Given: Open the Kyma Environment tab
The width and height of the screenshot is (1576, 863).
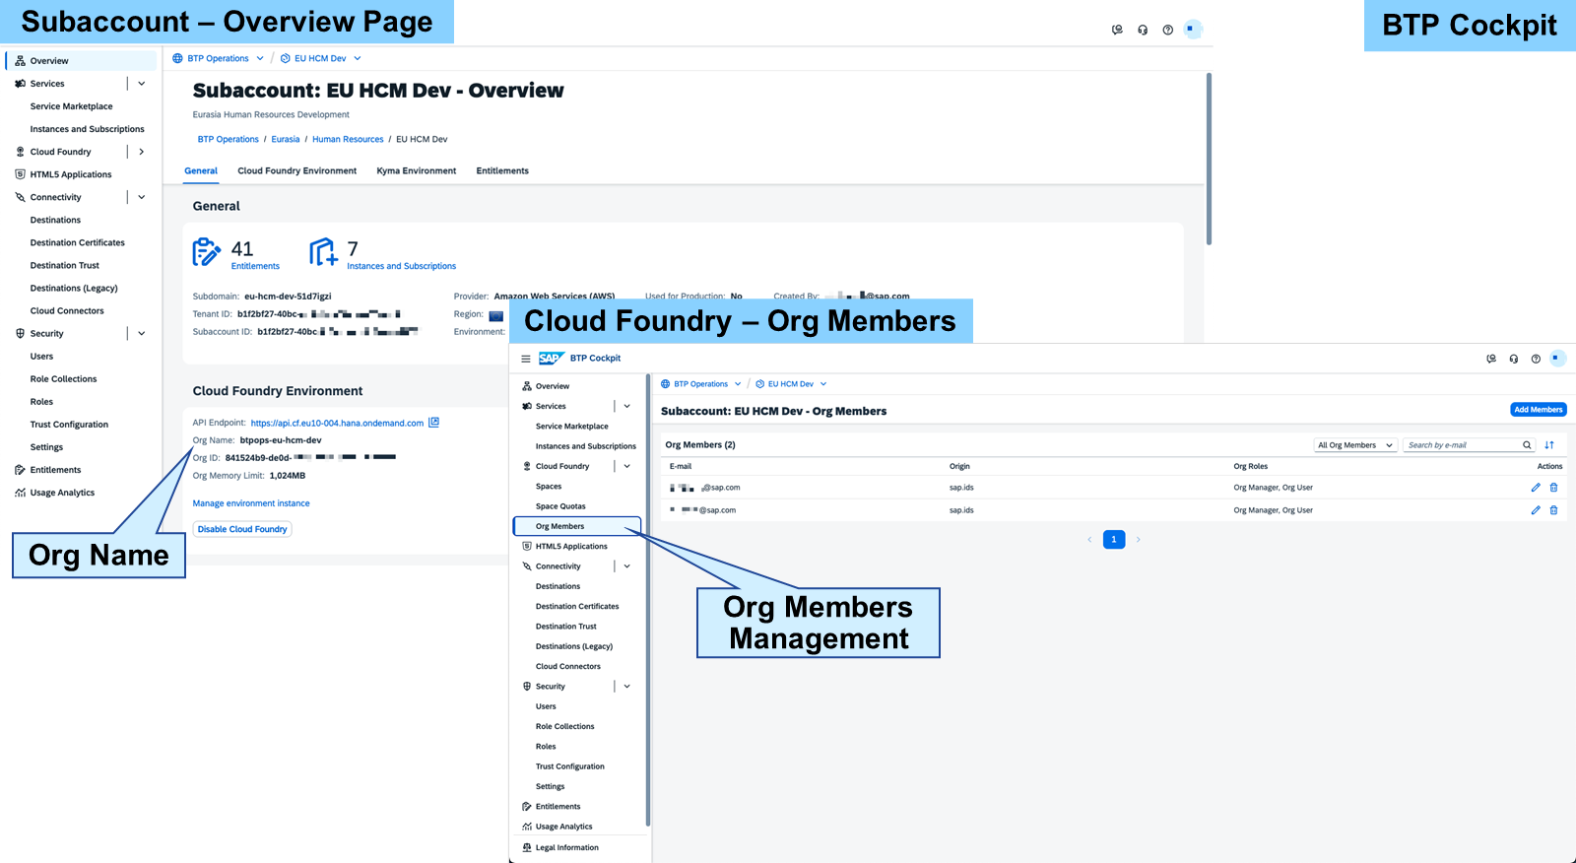Looking at the screenshot, I should click(417, 171).
